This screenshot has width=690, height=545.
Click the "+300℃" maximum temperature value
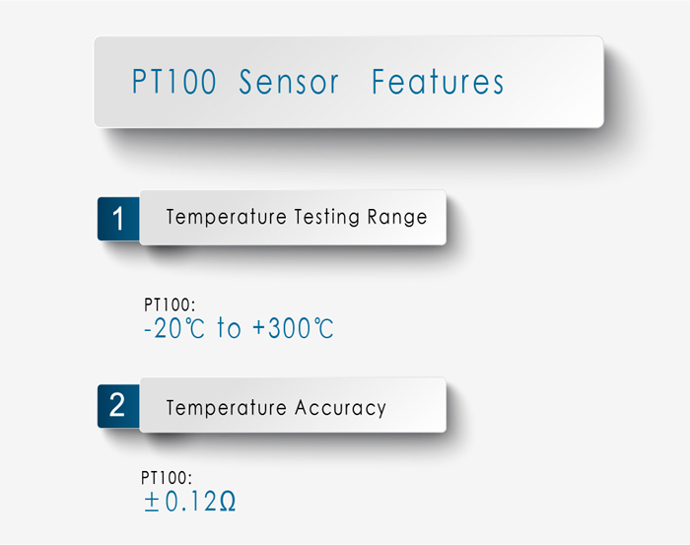[293, 329]
